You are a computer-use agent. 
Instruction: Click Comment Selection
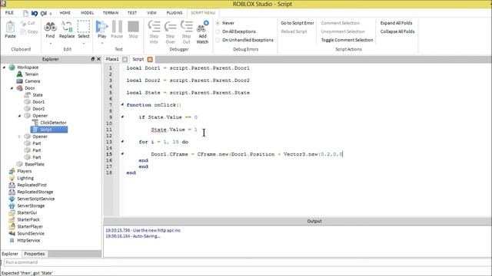tap(341, 23)
